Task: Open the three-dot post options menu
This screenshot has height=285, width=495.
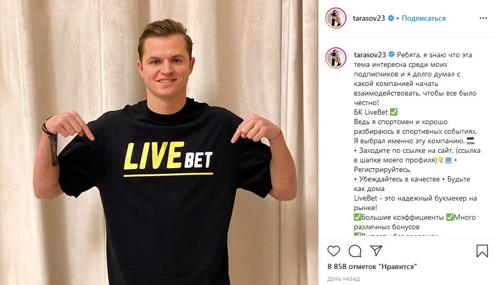Action: (483, 19)
